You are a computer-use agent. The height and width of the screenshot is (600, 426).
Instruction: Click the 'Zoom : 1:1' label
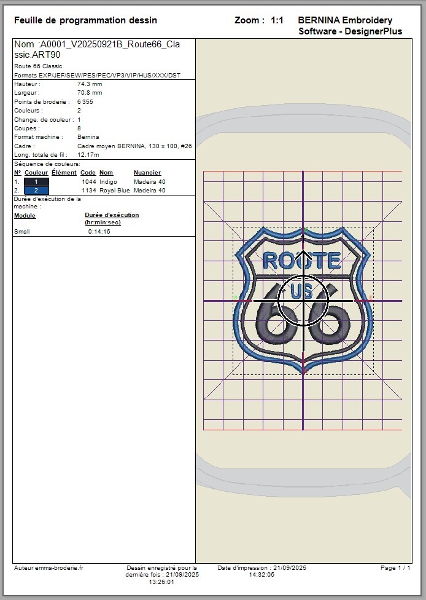tap(258, 20)
